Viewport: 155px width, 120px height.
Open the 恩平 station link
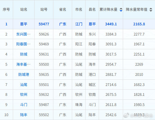24,24
